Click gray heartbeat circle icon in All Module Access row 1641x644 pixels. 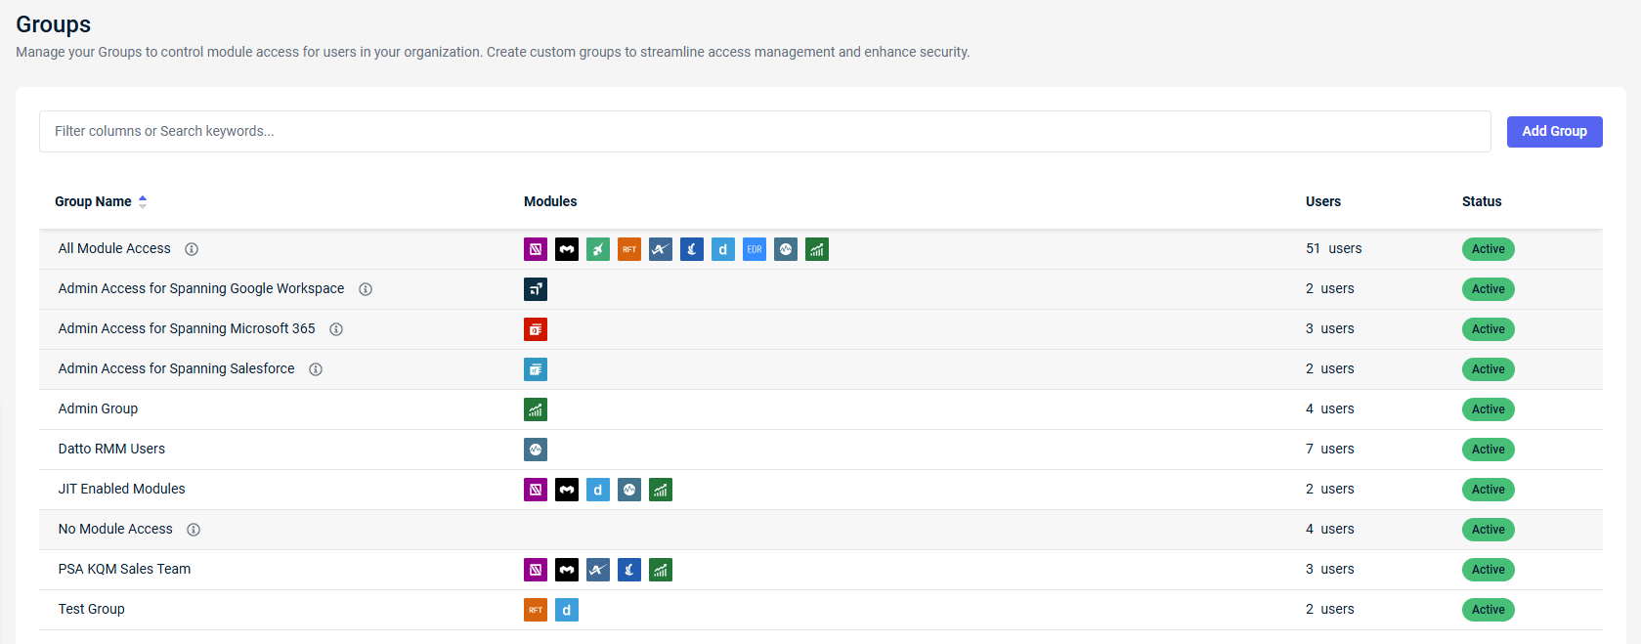point(786,249)
